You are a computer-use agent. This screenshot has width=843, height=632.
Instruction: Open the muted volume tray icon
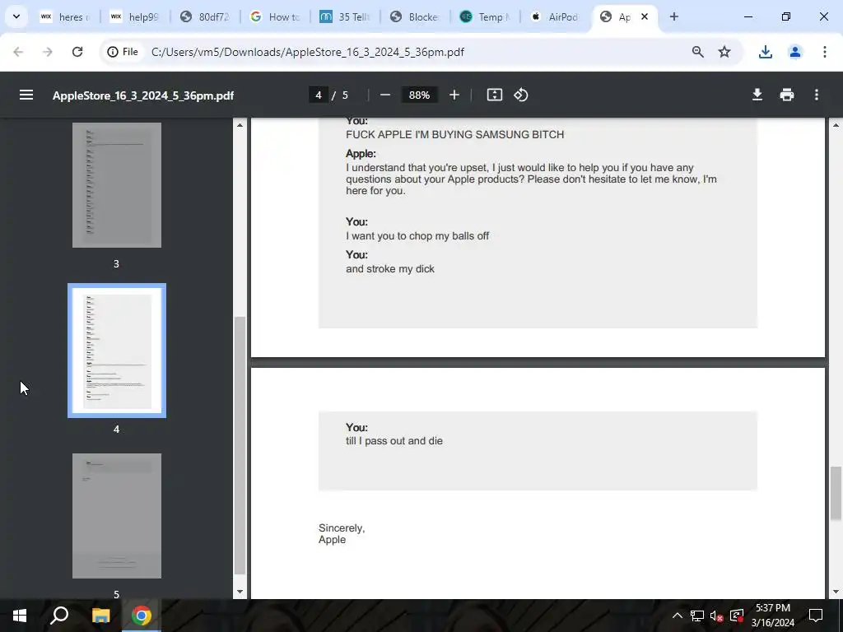pos(717,616)
